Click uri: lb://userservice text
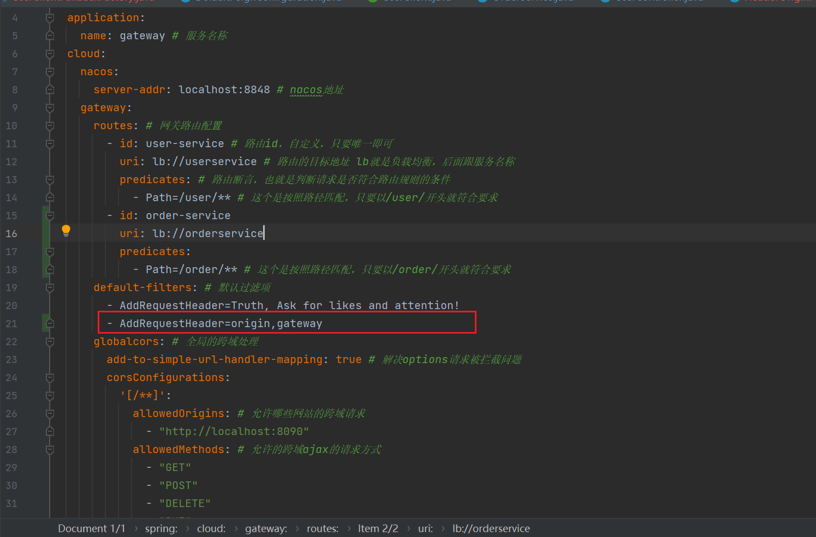The image size is (816, 537). coord(188,162)
